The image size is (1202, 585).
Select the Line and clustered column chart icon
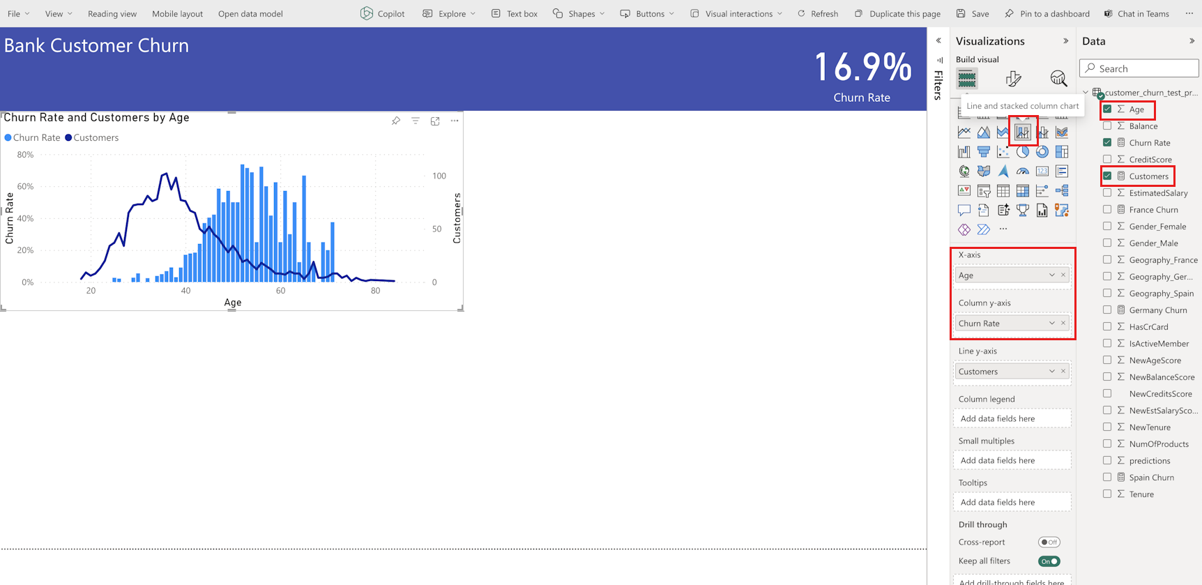[1042, 132]
